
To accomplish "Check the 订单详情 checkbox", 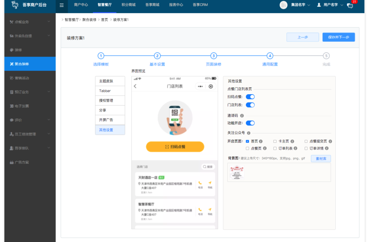I will pyautogui.click(x=306, y=148).
